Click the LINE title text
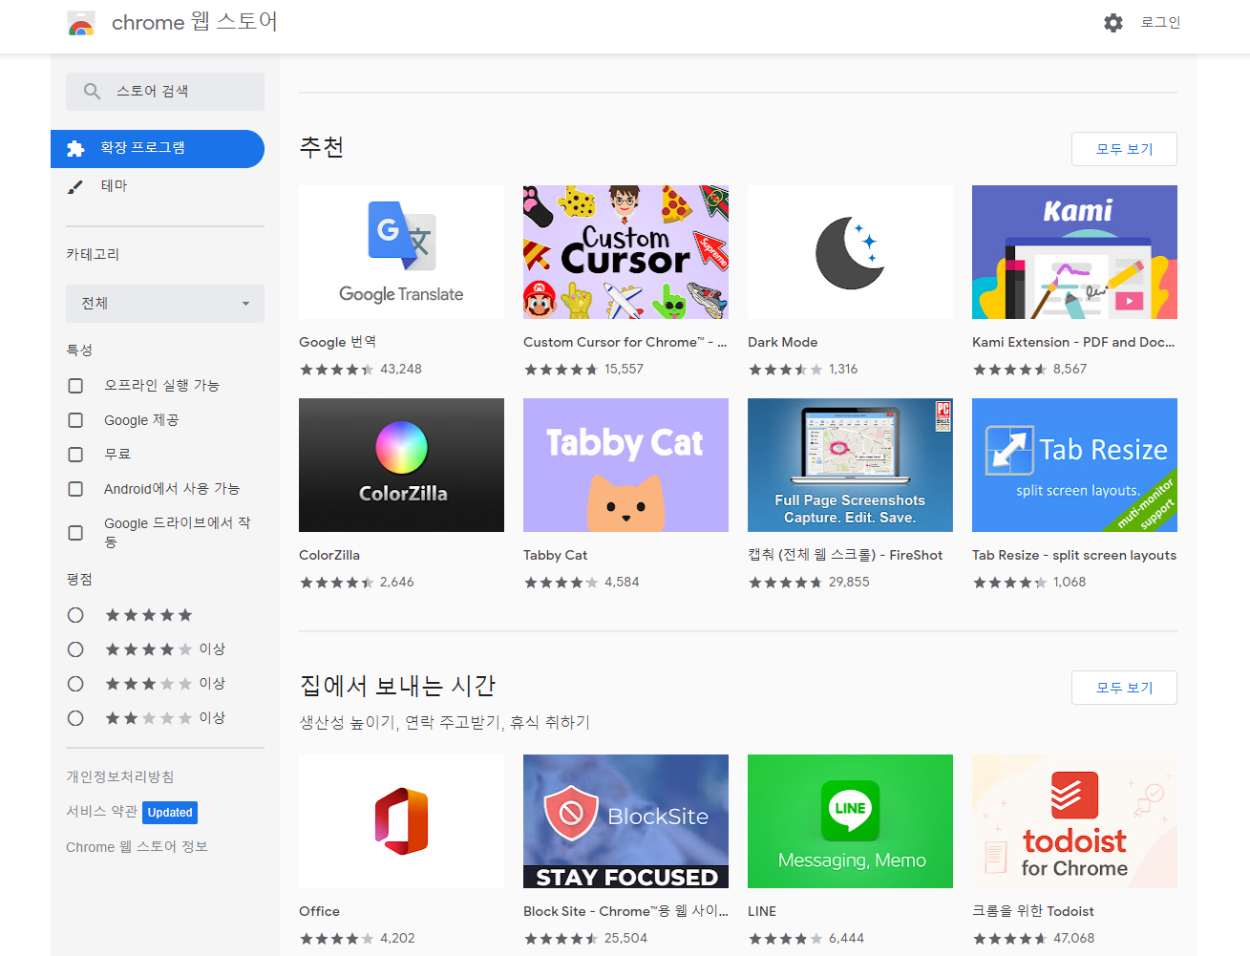 [762, 911]
